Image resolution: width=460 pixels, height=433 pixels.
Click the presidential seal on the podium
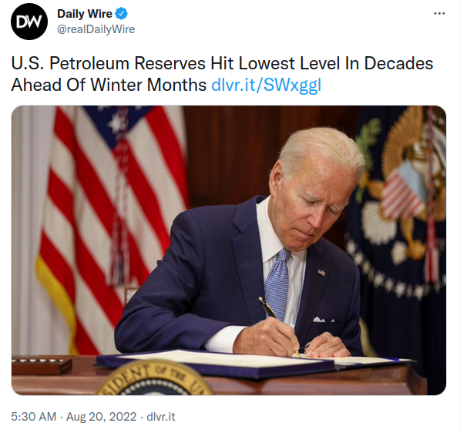pyautogui.click(x=155, y=379)
